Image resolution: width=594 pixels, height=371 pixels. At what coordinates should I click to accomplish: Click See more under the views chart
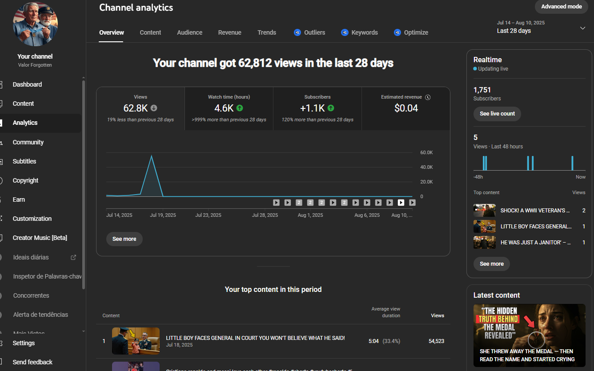pyautogui.click(x=124, y=239)
